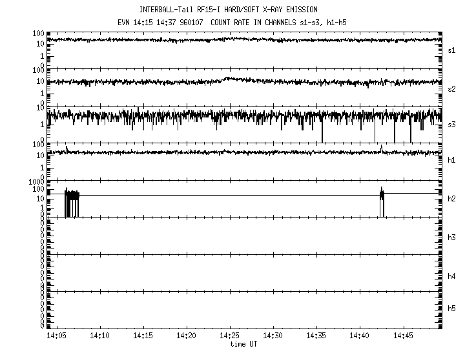Click the 14:45 time axis label
Image resolution: width=465 pixels, height=355 pixels.
pos(402,336)
